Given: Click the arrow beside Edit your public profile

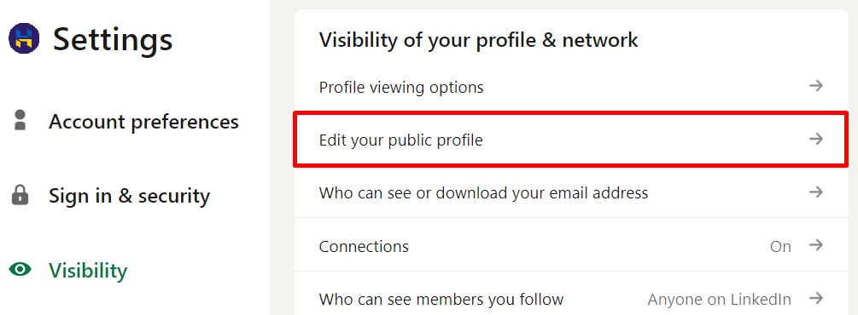Looking at the screenshot, I should 816,140.
